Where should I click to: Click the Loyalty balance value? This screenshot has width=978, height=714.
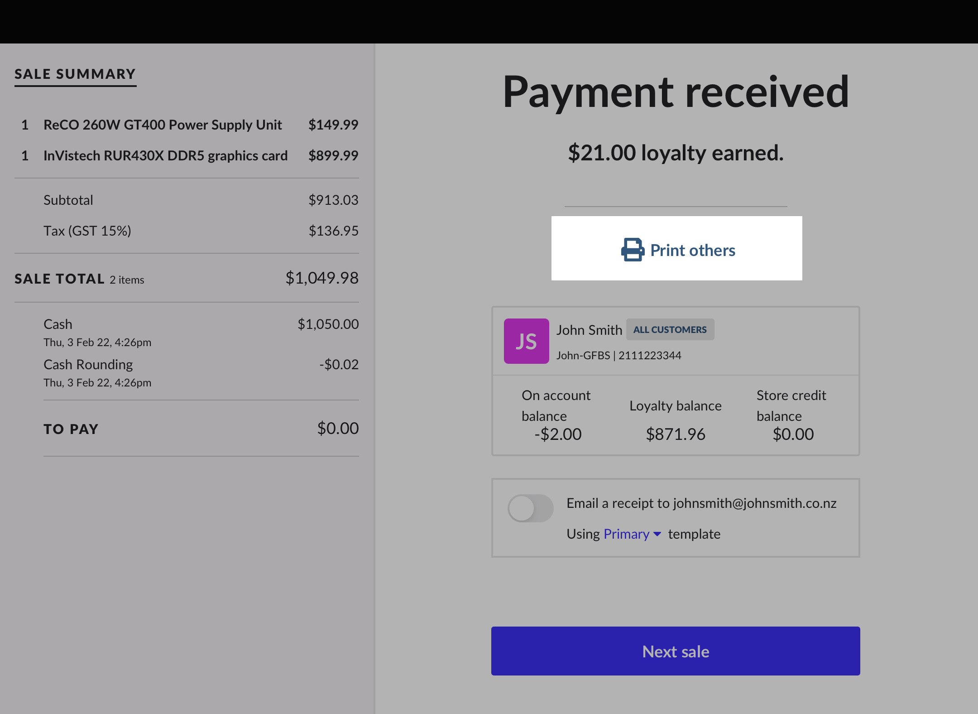coord(676,434)
